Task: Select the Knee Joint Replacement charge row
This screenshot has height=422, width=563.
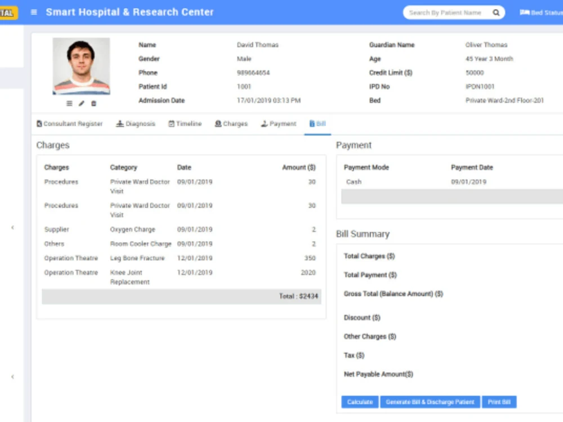Action: pyautogui.click(x=180, y=277)
